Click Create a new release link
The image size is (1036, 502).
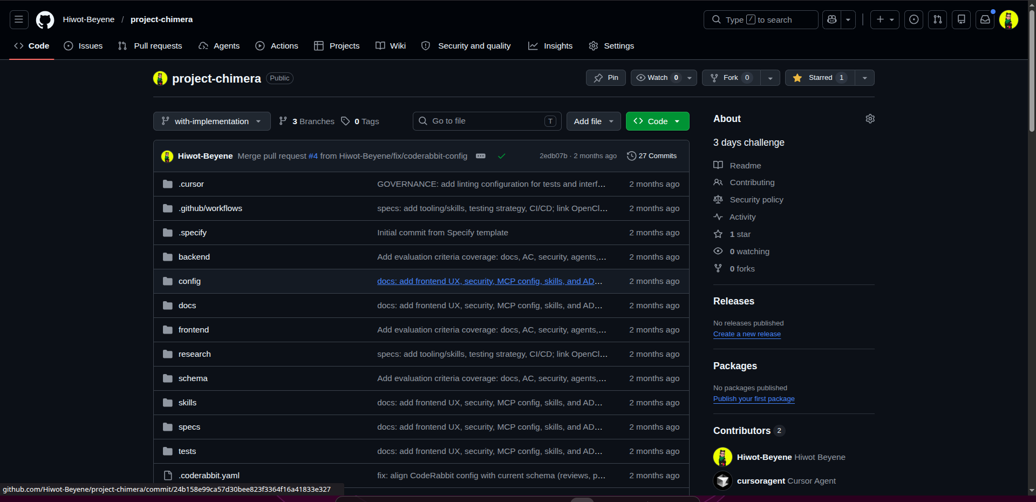tap(747, 334)
